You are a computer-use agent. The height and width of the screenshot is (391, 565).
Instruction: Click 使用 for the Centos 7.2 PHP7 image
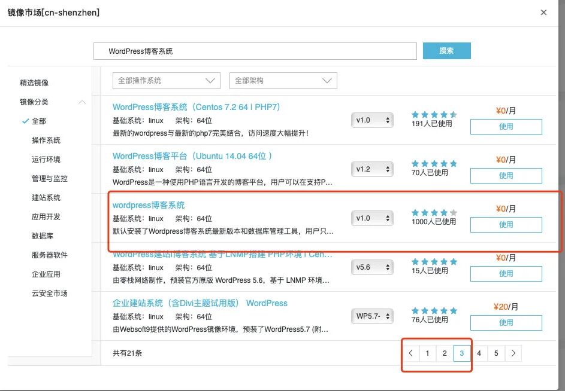coord(506,127)
